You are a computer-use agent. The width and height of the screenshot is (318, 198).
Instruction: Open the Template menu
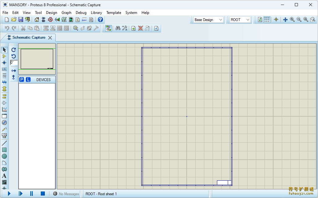[114, 13]
